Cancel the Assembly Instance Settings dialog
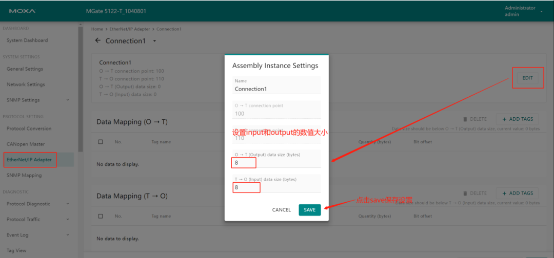 pyautogui.click(x=282, y=210)
